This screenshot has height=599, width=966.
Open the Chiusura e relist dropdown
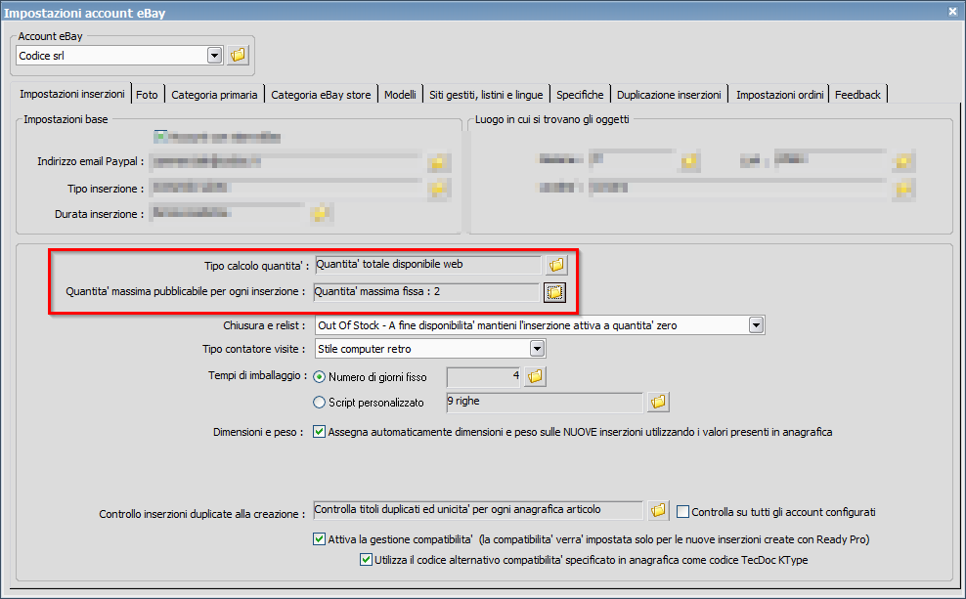click(x=756, y=325)
